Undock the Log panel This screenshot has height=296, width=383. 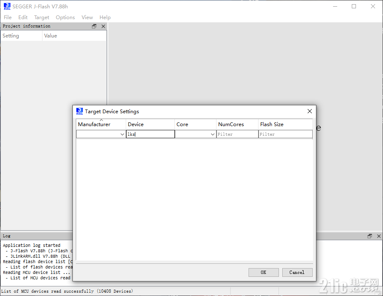pyautogui.click(x=370, y=236)
